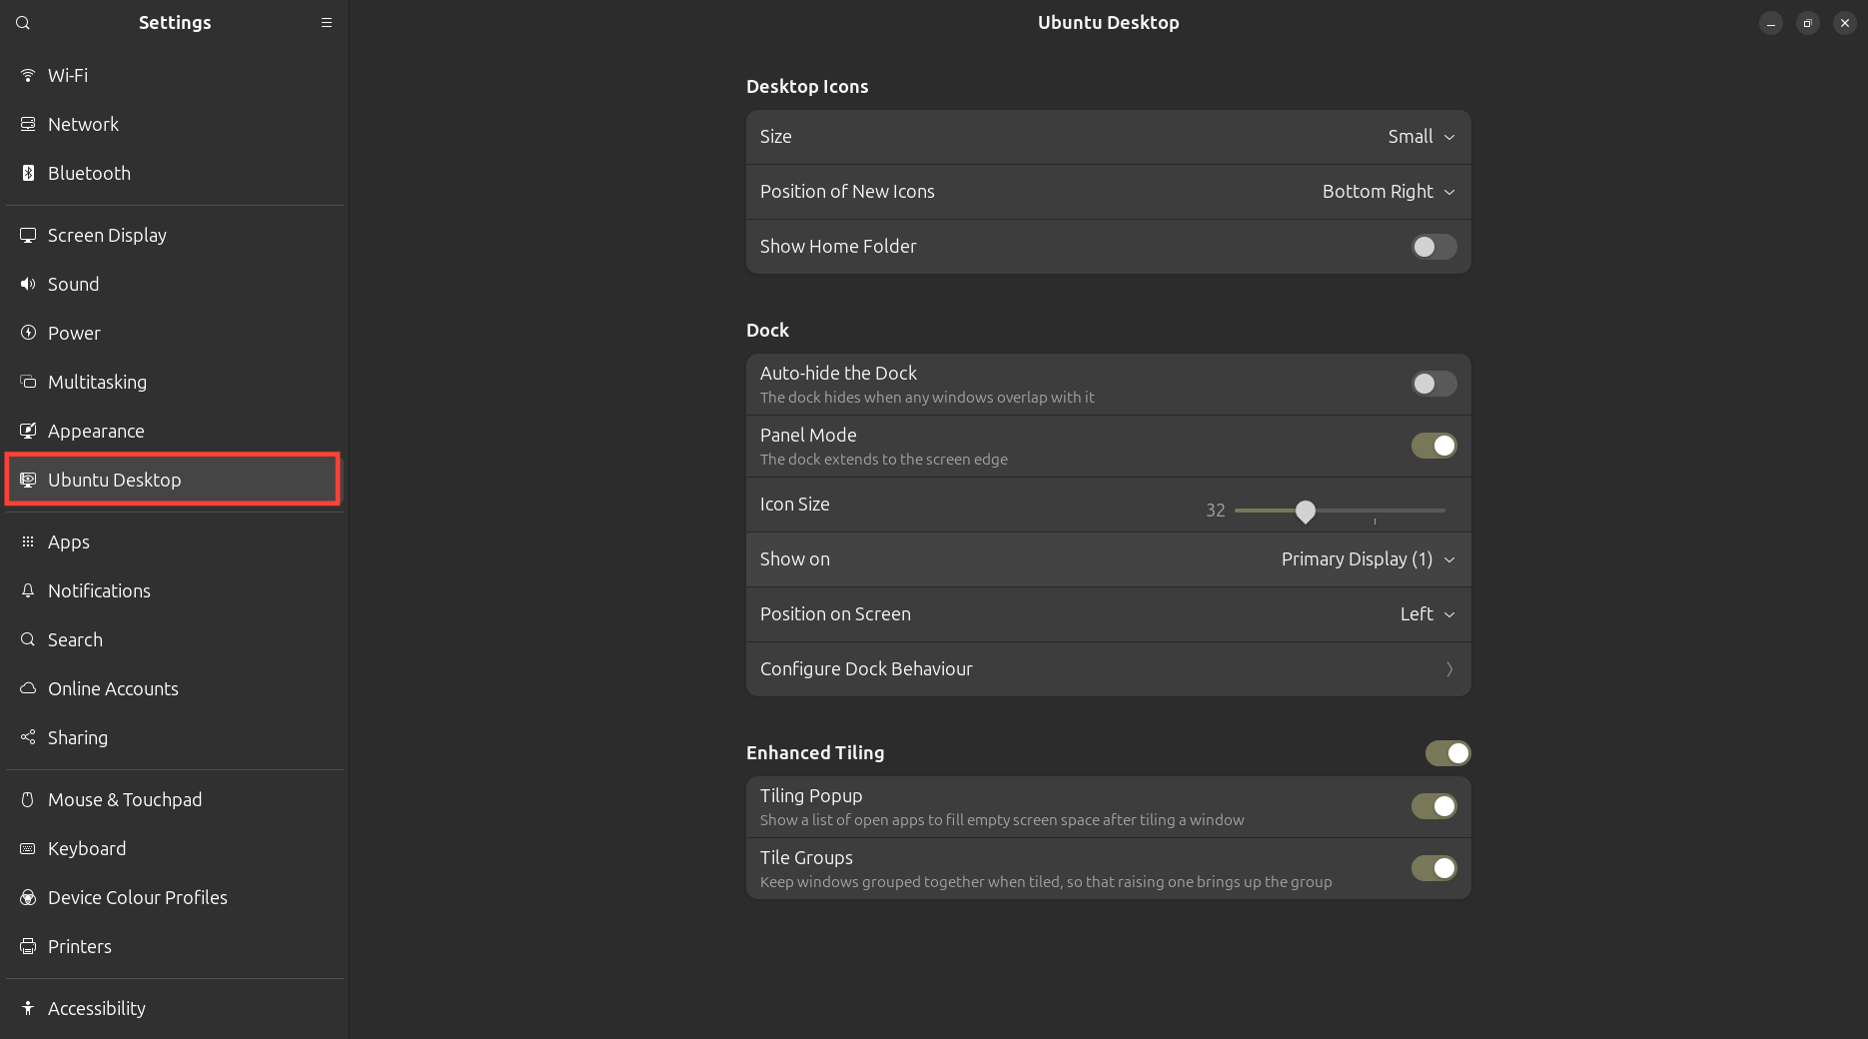Click the search magnifier icon in Settings header
Image resolution: width=1868 pixels, height=1039 pixels.
(x=23, y=23)
